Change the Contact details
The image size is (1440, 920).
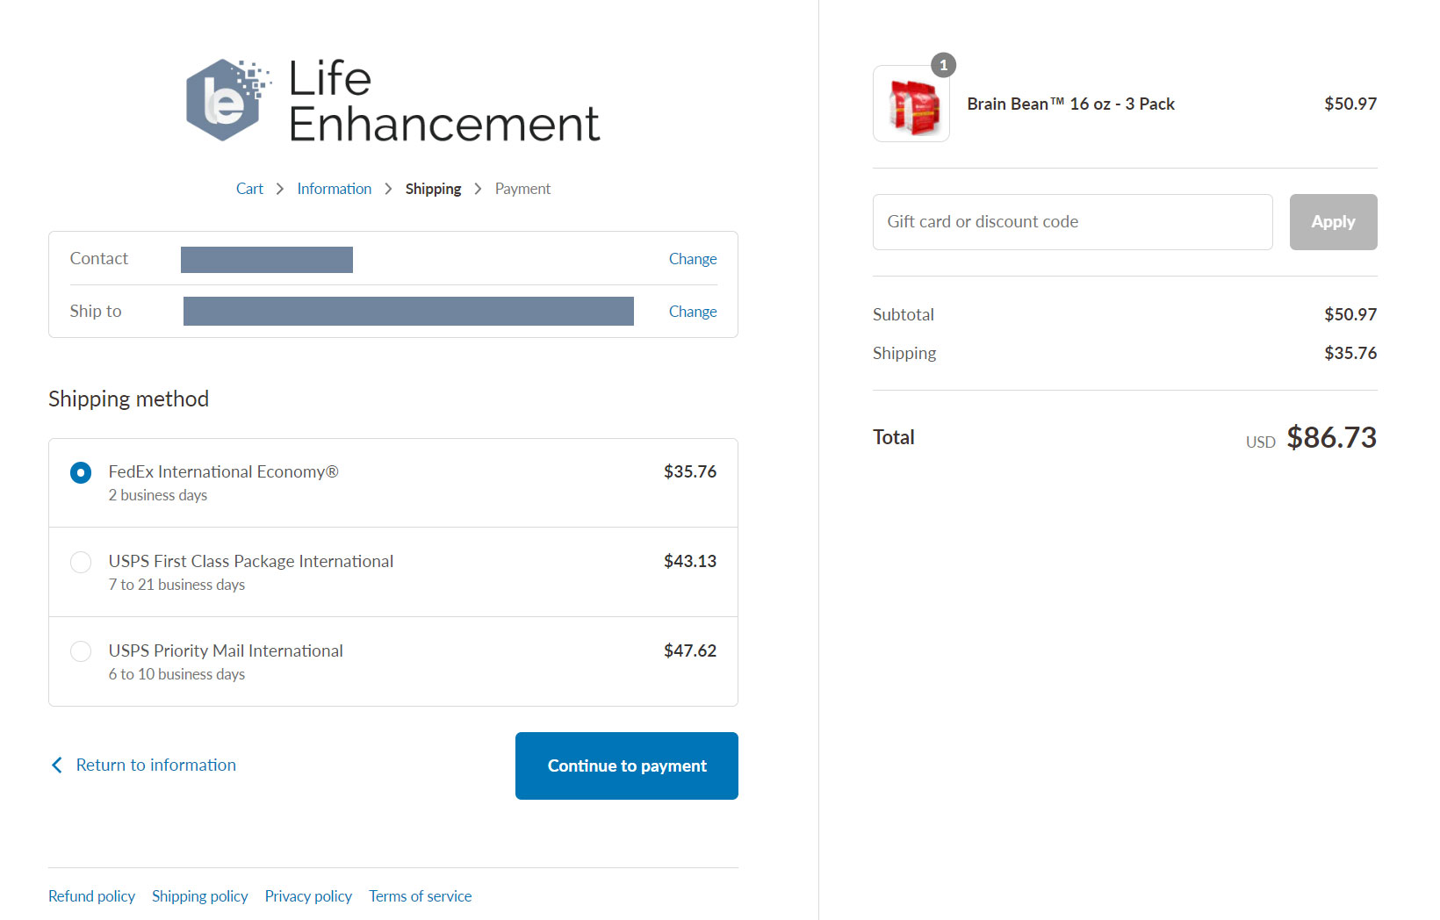point(693,259)
